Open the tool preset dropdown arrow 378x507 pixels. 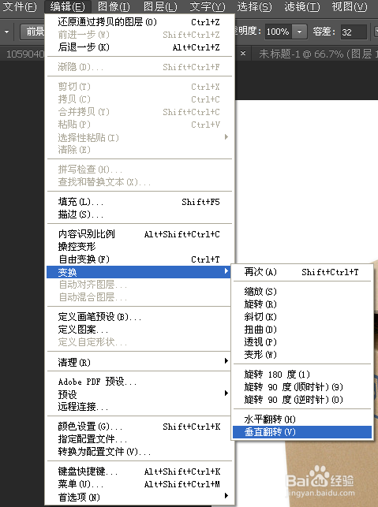(x=6, y=32)
